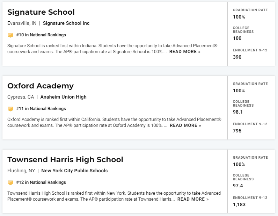278x216 pixels.
Task: Open the Signature School title link
Action: (x=41, y=12)
